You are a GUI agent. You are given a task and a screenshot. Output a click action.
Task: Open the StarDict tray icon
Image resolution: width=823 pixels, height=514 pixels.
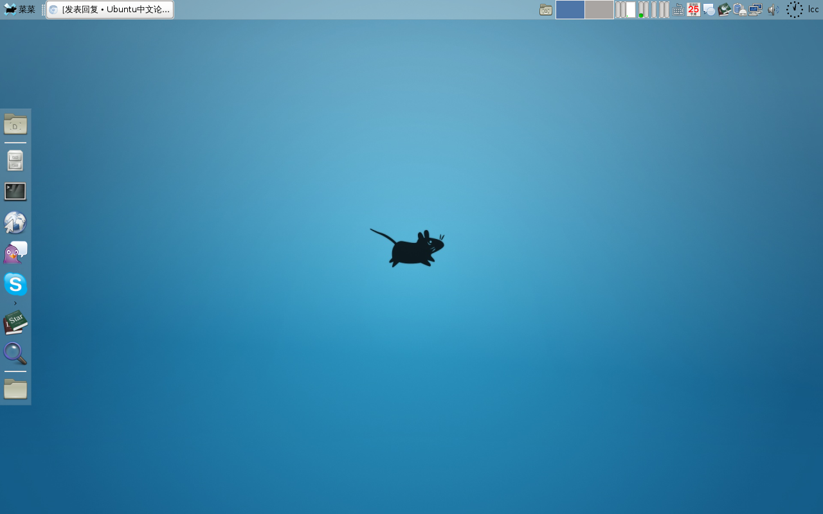pyautogui.click(x=724, y=10)
